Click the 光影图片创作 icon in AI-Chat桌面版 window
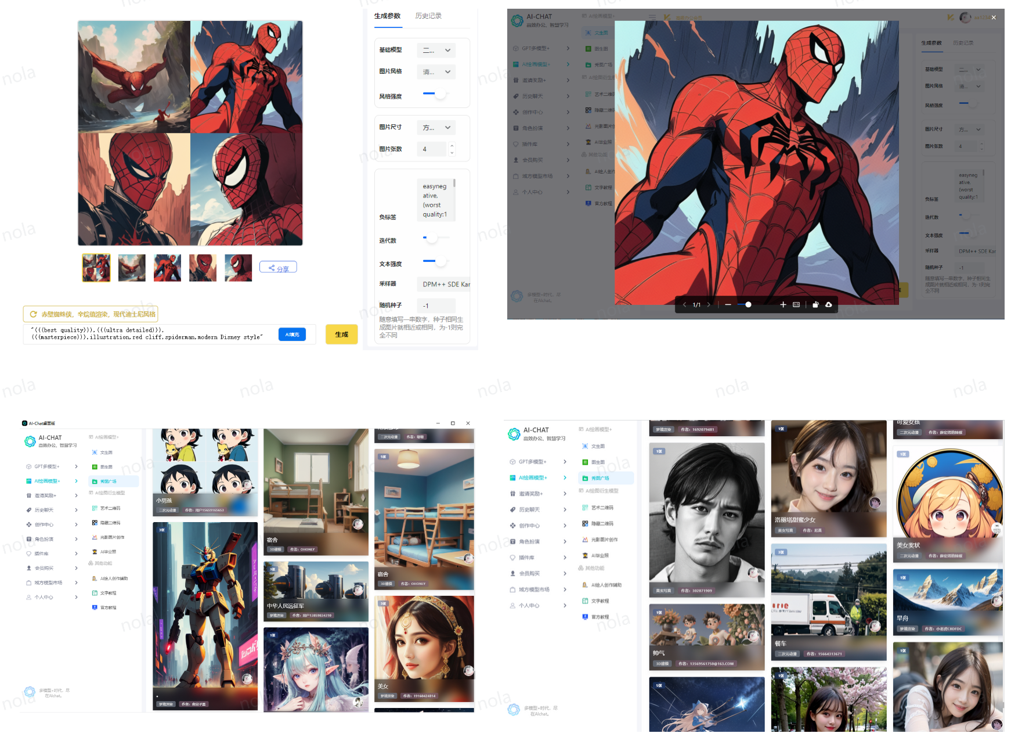The height and width of the screenshot is (744, 1011). tap(95, 537)
